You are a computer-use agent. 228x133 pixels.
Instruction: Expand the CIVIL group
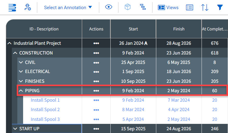pos(21,62)
